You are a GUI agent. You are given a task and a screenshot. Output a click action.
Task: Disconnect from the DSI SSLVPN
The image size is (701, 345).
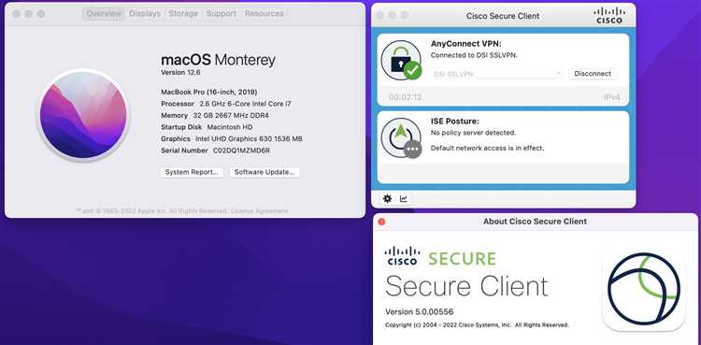593,74
